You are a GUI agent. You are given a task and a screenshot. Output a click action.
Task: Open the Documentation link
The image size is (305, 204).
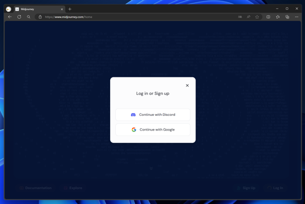36,188
